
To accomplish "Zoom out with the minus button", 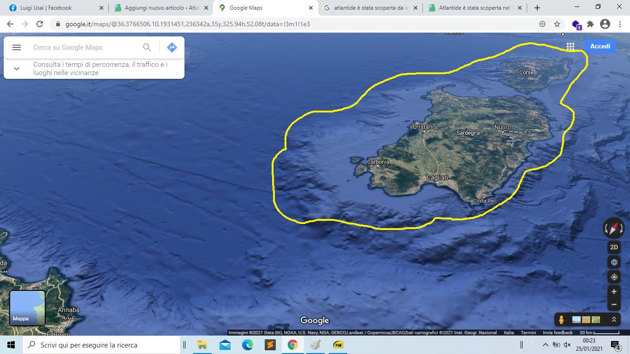I will click(x=614, y=304).
